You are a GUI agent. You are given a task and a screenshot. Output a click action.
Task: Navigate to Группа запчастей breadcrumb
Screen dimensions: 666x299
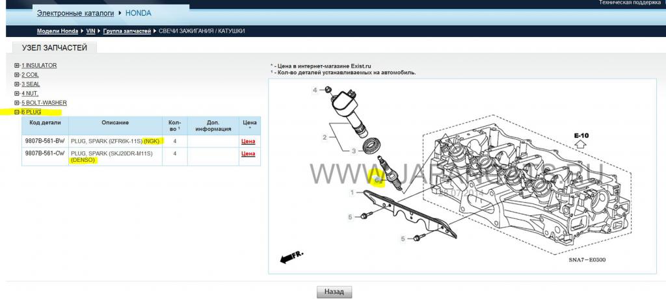click(x=127, y=31)
